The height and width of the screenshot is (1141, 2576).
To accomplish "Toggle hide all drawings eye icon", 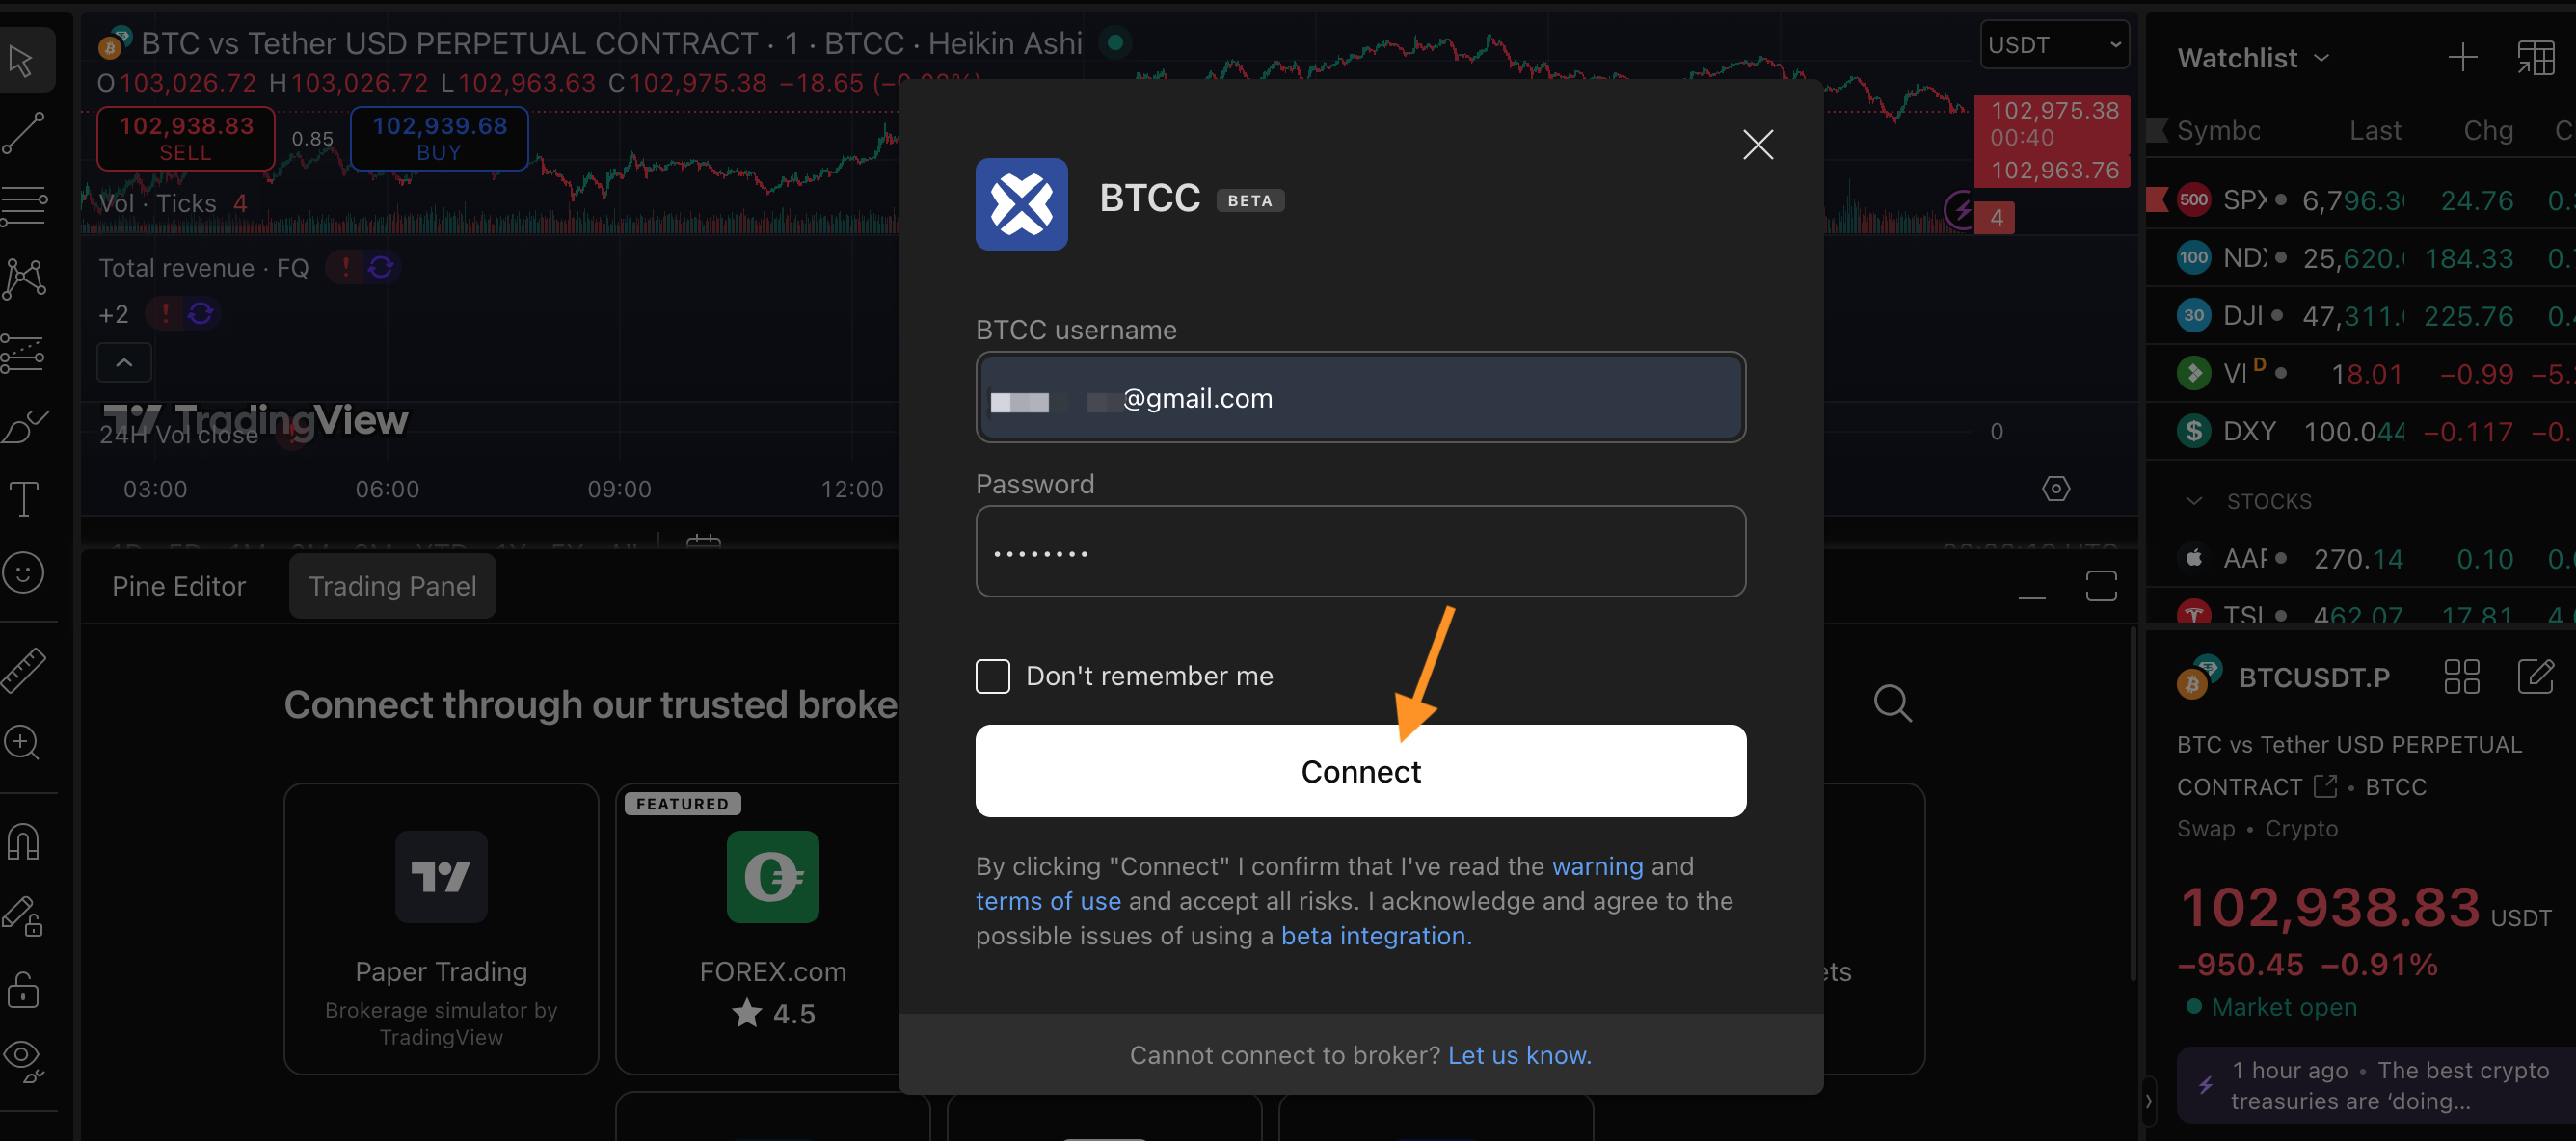I will coord(24,1060).
